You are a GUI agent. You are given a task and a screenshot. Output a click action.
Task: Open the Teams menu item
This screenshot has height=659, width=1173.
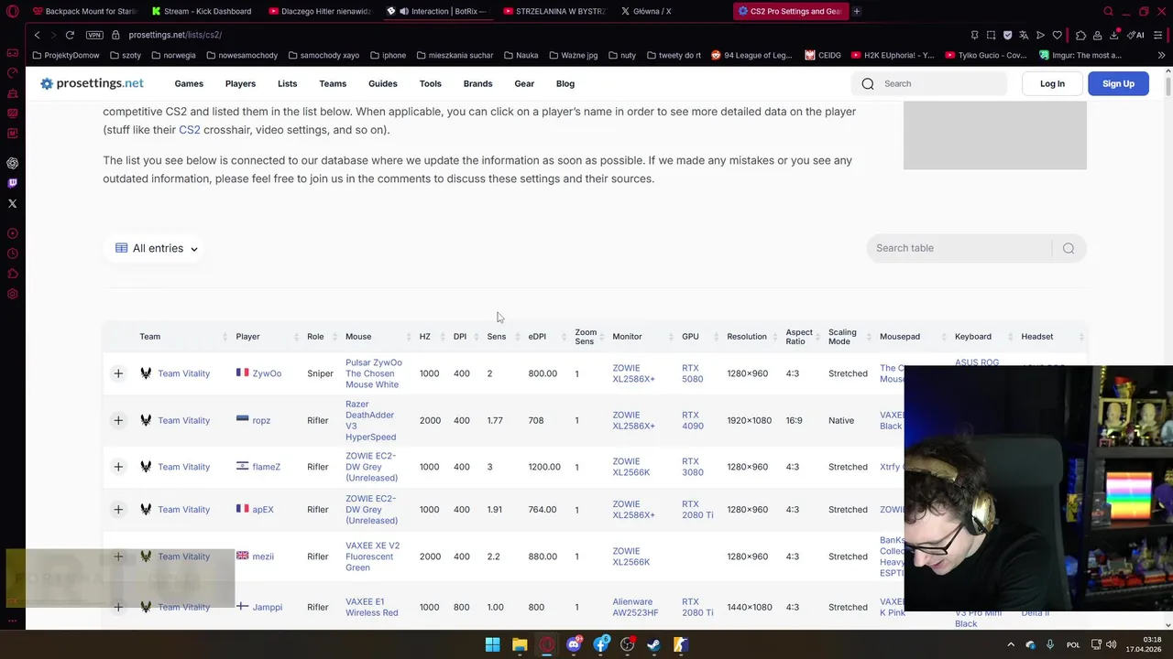(x=333, y=83)
